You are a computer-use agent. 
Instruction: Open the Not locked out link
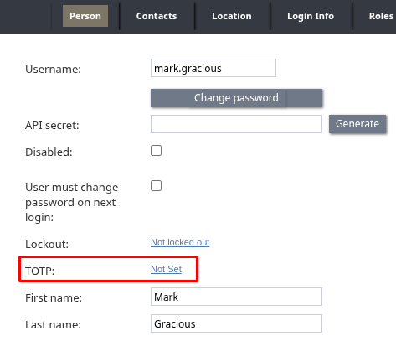click(x=180, y=242)
